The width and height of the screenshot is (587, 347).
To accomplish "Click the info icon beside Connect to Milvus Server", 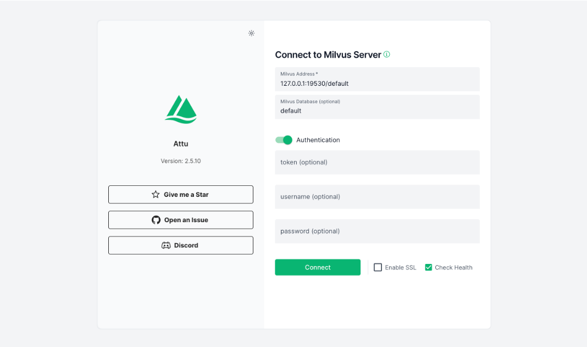I will [387, 54].
